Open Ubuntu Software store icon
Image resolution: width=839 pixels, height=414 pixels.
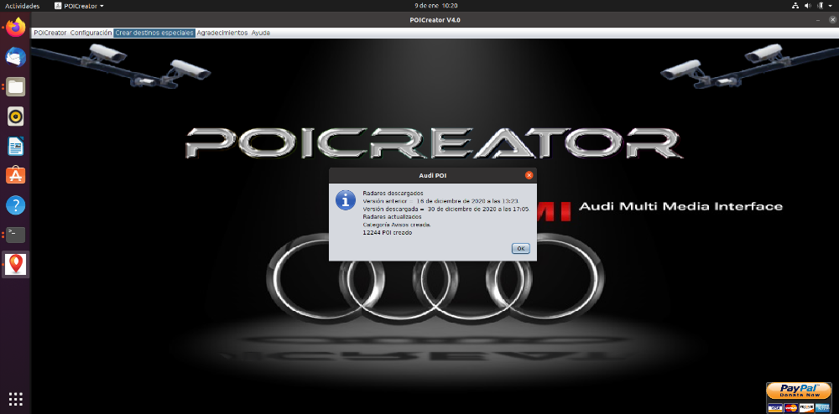tap(16, 175)
